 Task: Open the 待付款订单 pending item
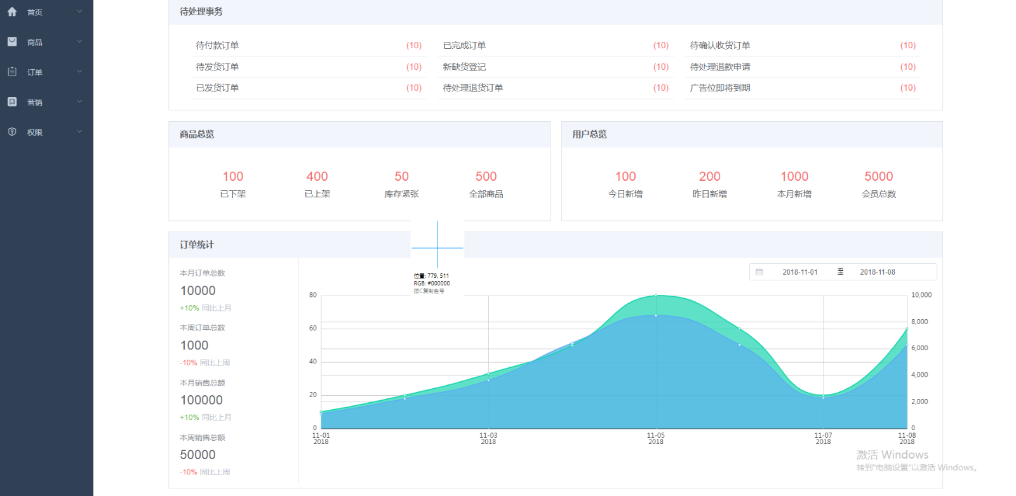click(217, 46)
